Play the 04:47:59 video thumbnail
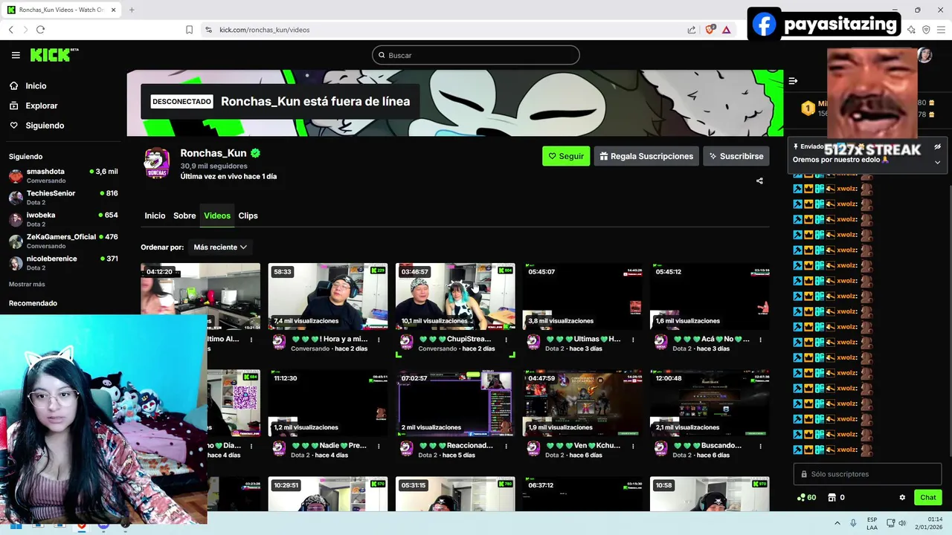Viewport: 952px width, 535px height. coord(582,403)
